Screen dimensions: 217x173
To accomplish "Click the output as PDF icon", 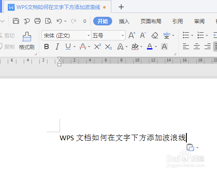I will pos(27,21).
